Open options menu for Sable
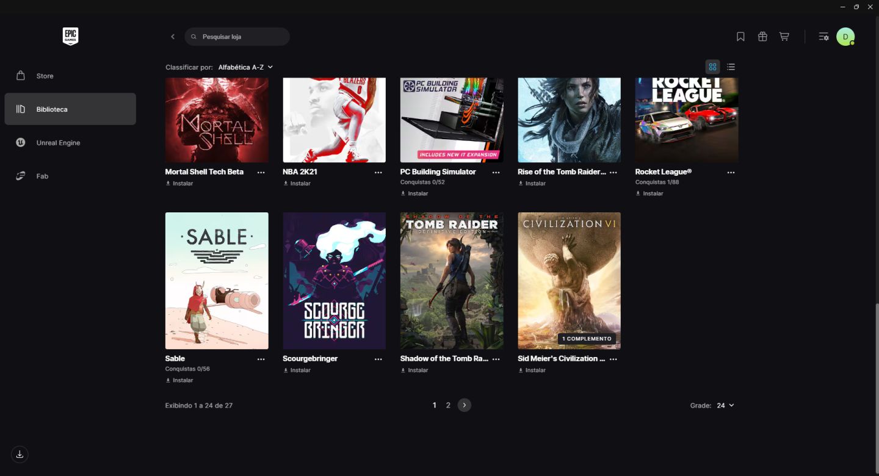Viewport: 879px width, 476px height. (x=261, y=359)
